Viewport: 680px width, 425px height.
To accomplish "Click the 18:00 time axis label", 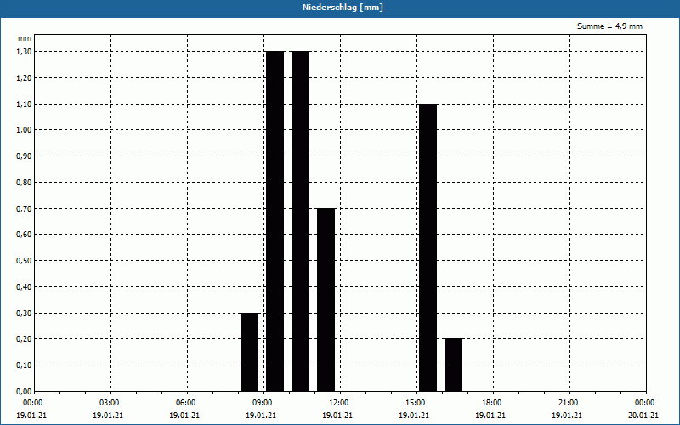I will pyautogui.click(x=492, y=403).
